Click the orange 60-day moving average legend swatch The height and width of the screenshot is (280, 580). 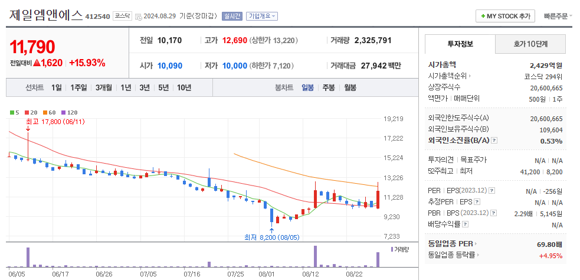pos(45,113)
